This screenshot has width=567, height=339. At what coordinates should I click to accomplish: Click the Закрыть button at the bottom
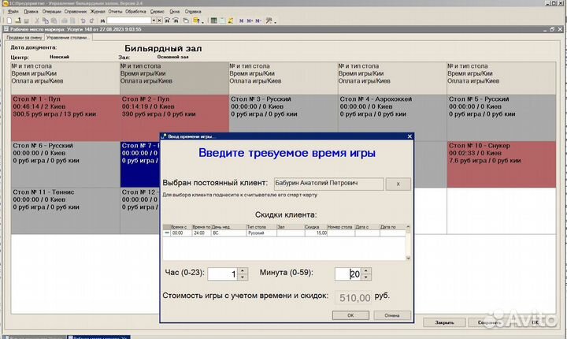pyautogui.click(x=443, y=322)
